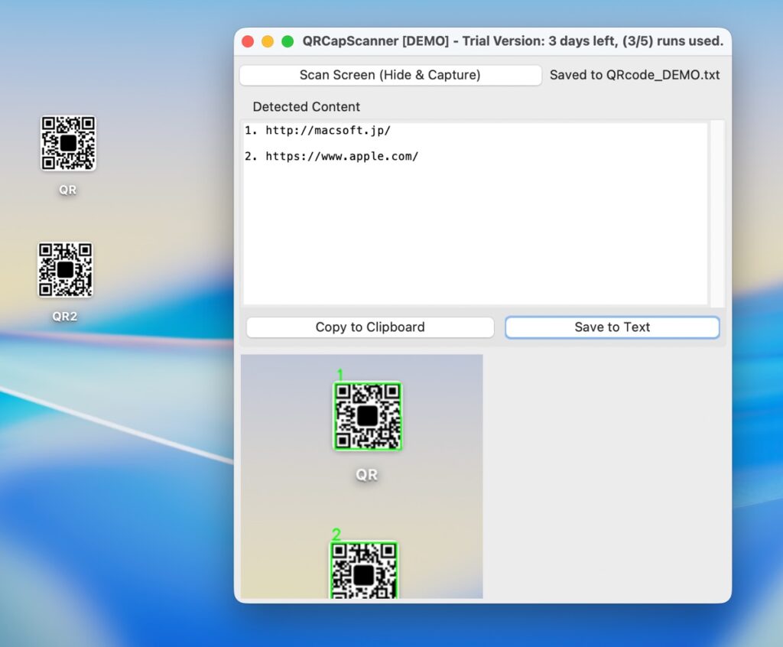Click the "Detected Content" heading label
The image size is (783, 647).
306,107
